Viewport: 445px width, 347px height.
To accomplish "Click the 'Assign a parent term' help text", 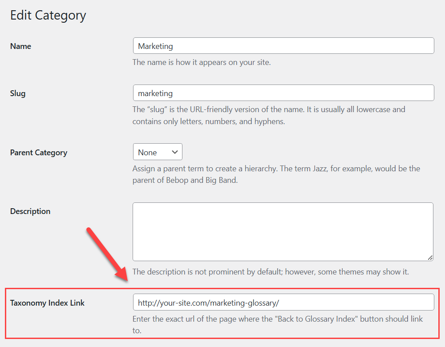I will click(276, 174).
